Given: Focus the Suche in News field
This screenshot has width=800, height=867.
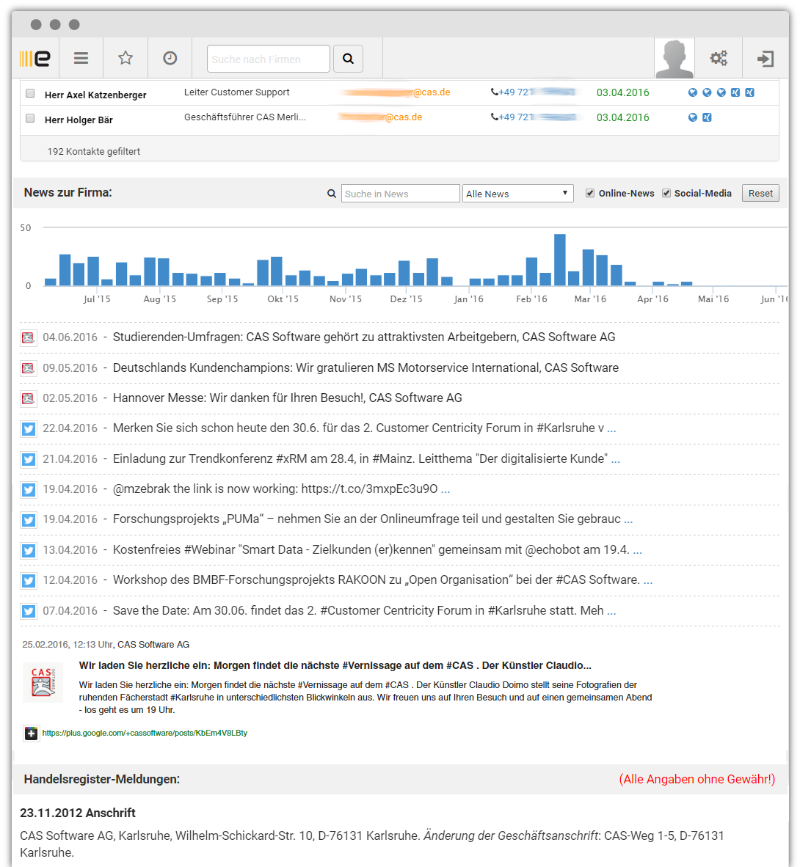Looking at the screenshot, I should 400,194.
